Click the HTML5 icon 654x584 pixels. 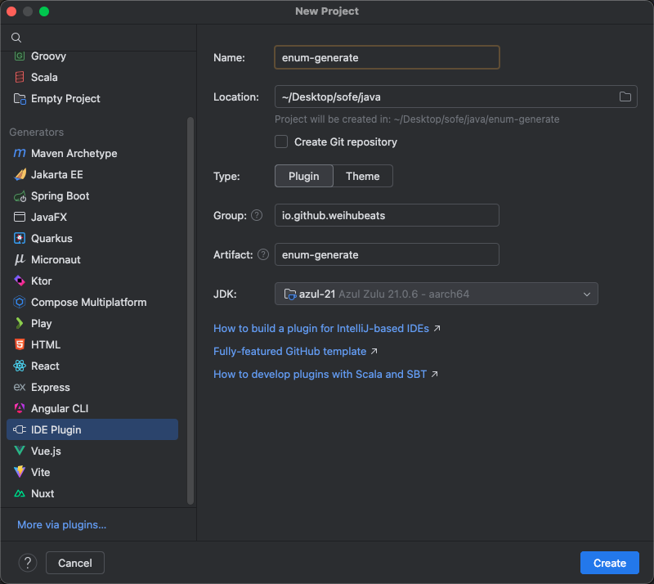19,345
